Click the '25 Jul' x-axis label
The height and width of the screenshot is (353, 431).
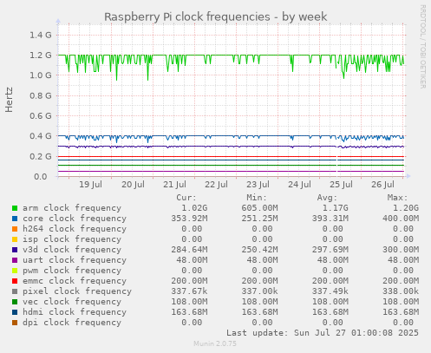pyautogui.click(x=341, y=185)
